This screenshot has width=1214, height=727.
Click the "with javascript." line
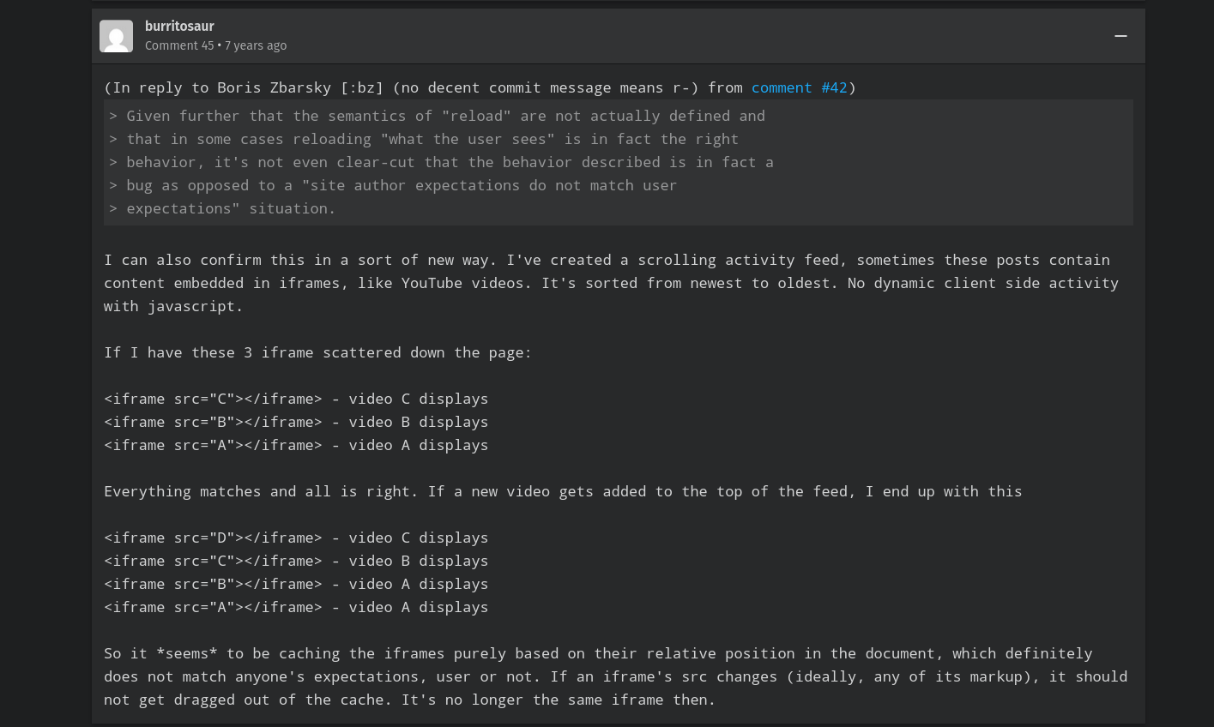173,306
